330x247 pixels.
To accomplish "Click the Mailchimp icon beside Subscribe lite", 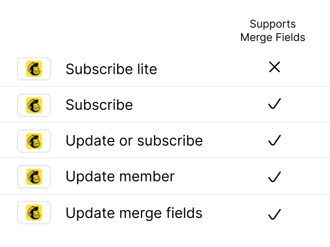I will (34, 68).
